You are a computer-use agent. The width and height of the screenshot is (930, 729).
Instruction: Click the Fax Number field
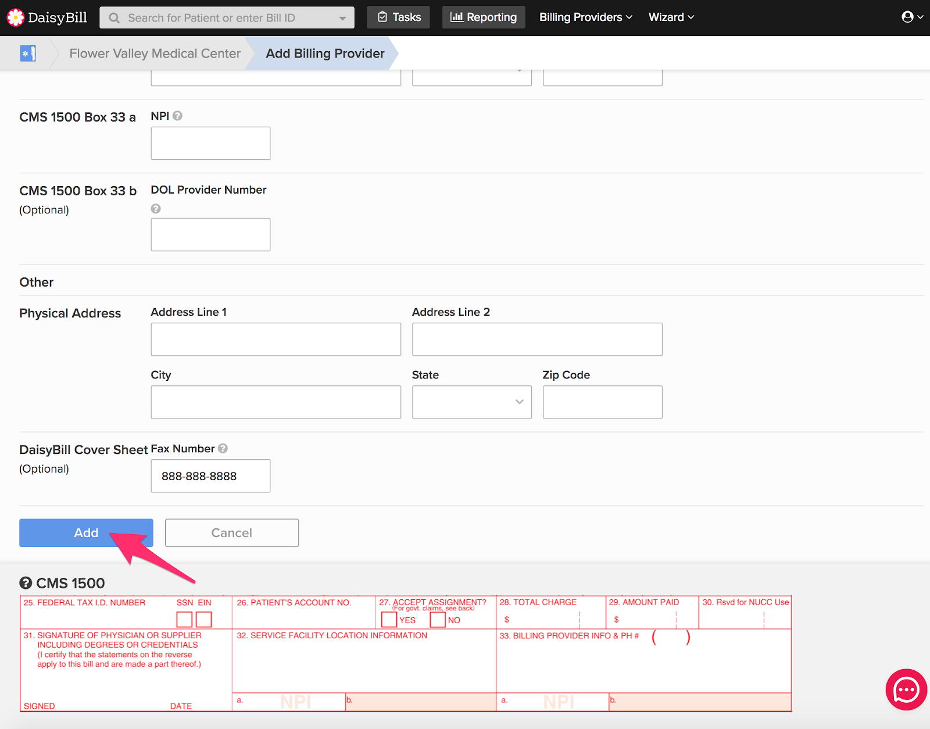210,476
